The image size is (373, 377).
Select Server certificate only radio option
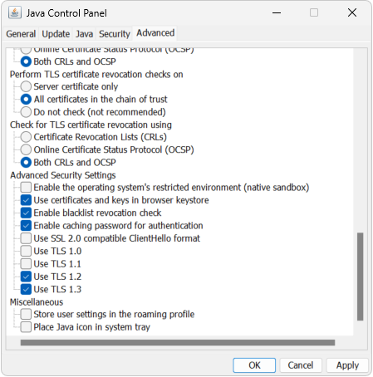[x=26, y=86]
